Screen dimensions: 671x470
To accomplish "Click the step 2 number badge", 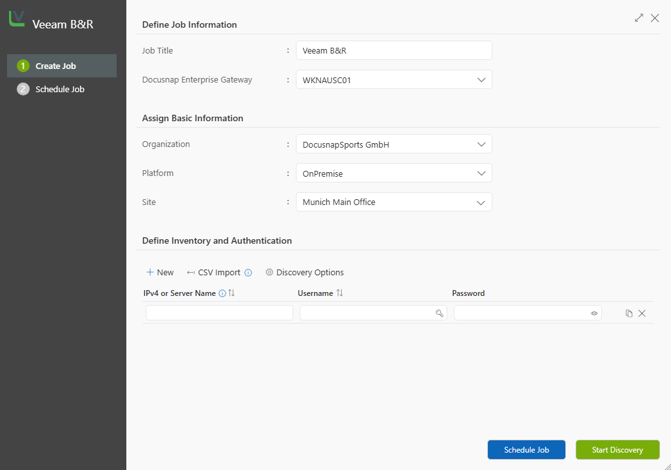I will coord(23,89).
